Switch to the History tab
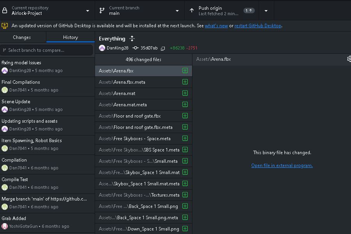Viewport: 351px width, 234px height. [71, 37]
